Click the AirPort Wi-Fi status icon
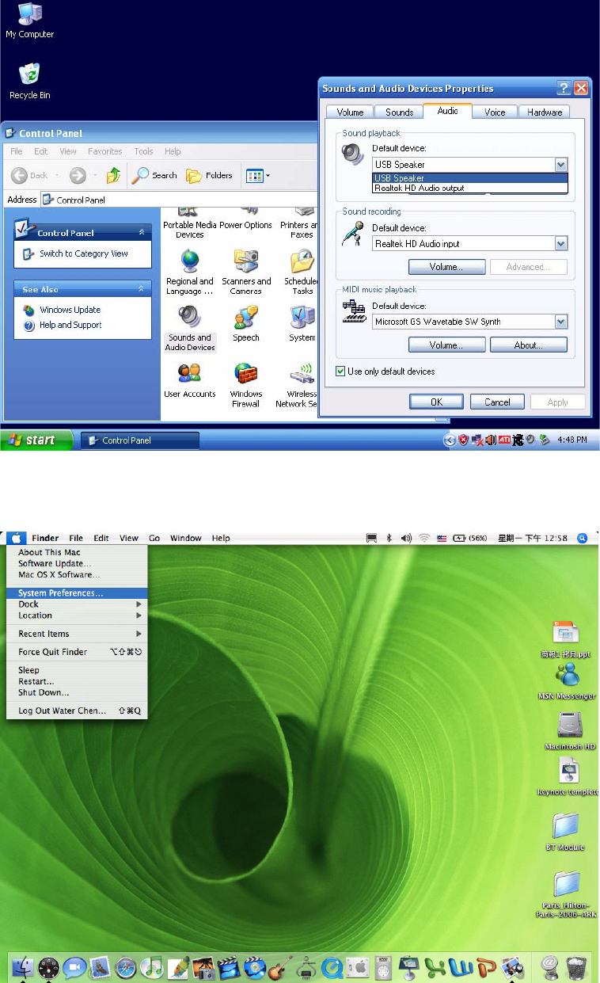 (424, 538)
